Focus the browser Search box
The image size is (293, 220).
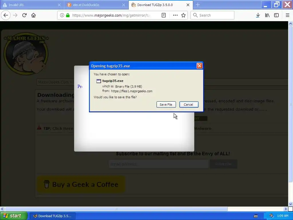212,15
